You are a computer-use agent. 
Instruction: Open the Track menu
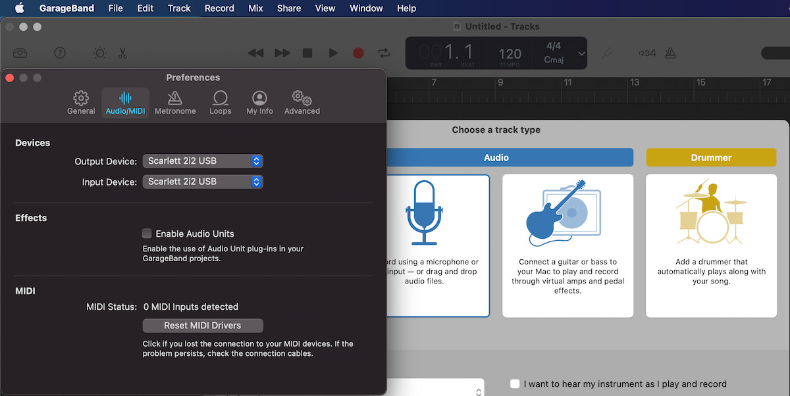click(x=179, y=8)
